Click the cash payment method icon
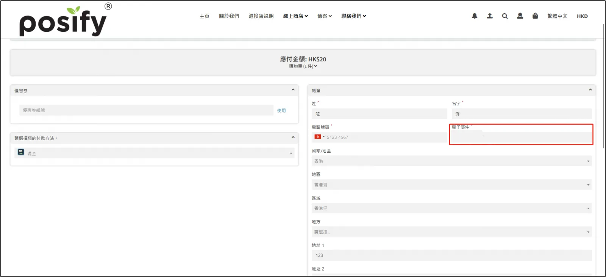606x277 pixels. pyautogui.click(x=21, y=152)
